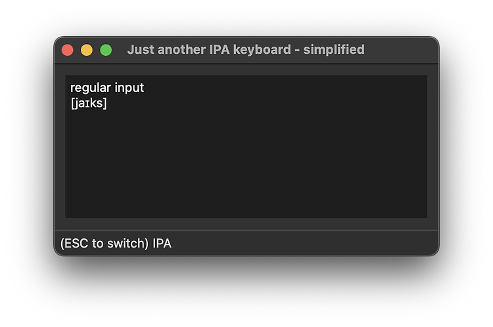
Task: Click the closing bracket after 'jaɪks'
Action: point(105,103)
